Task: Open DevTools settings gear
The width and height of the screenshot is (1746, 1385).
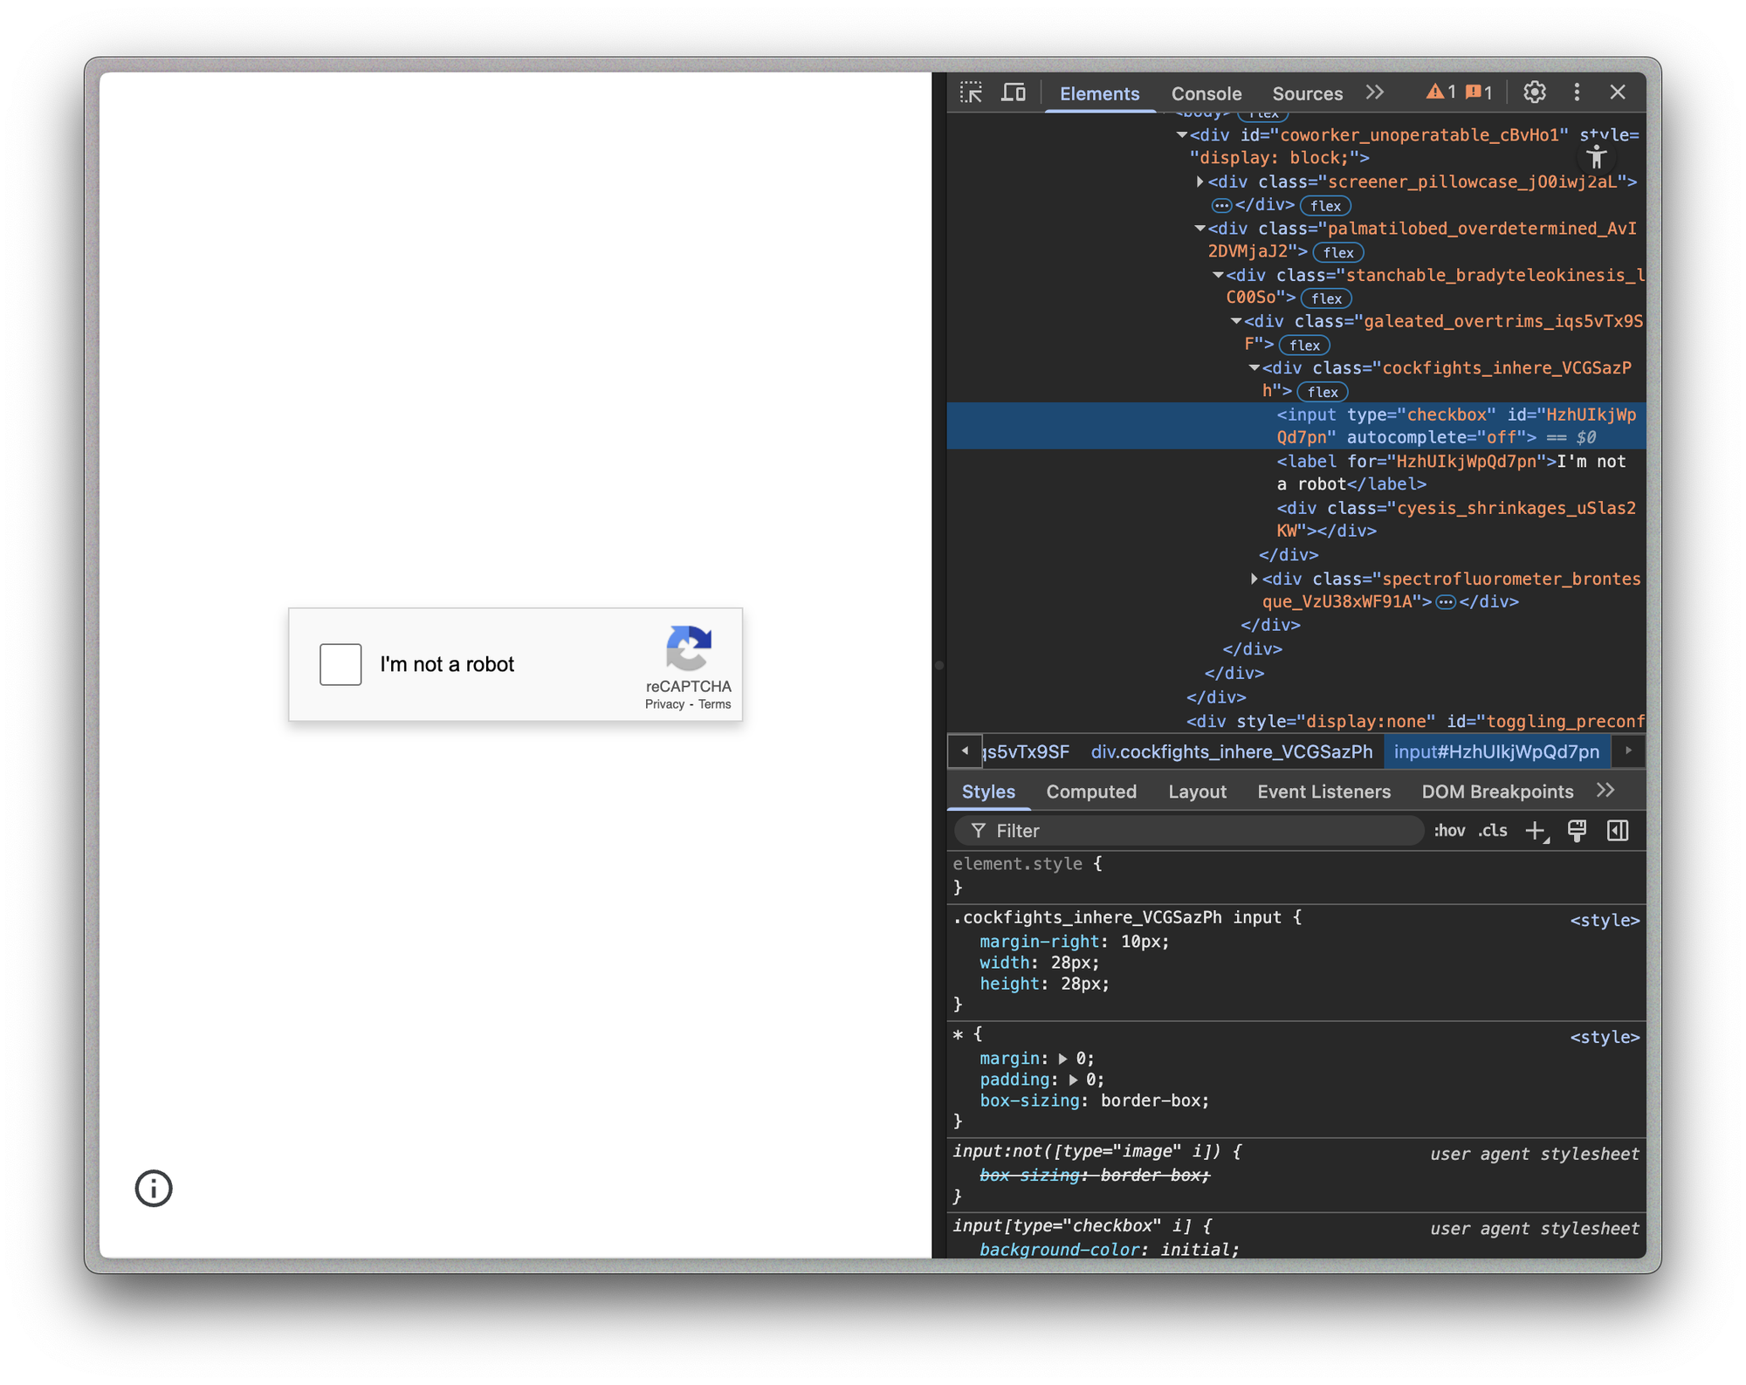Action: tap(1534, 93)
